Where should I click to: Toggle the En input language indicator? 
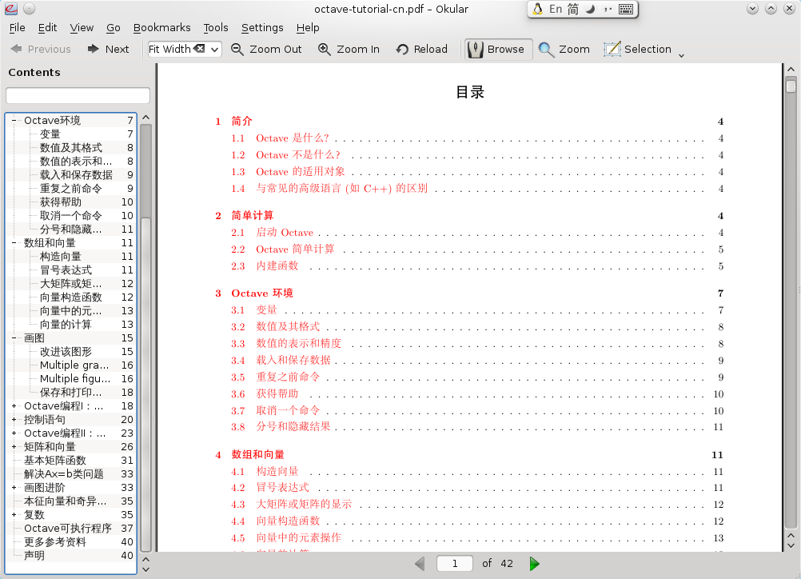[556, 9]
